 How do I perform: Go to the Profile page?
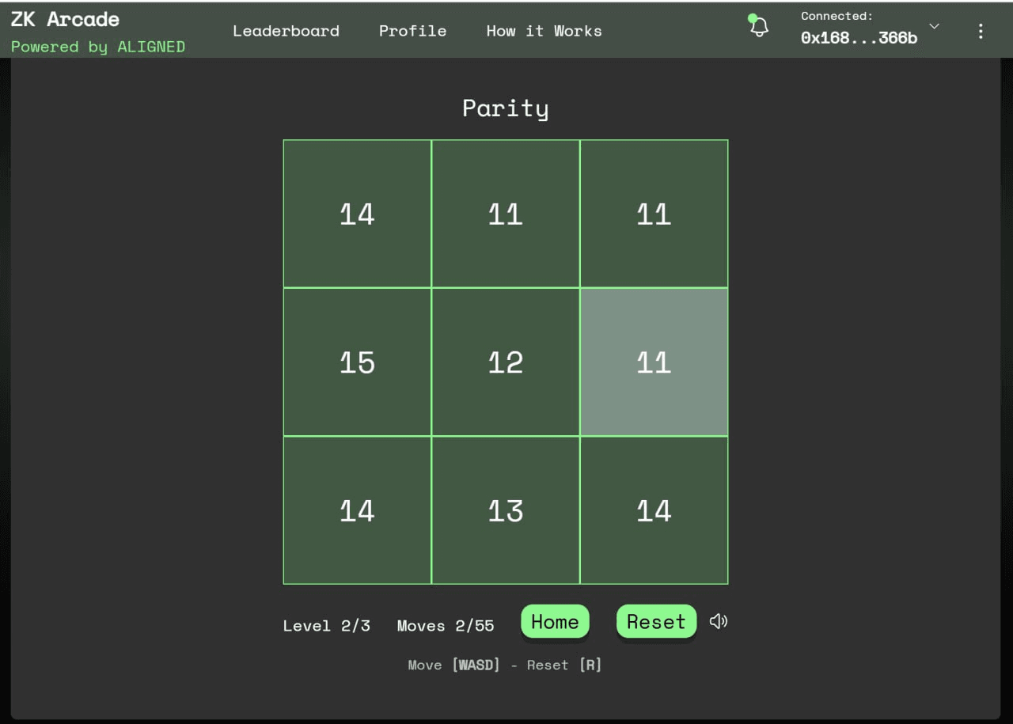[412, 31]
